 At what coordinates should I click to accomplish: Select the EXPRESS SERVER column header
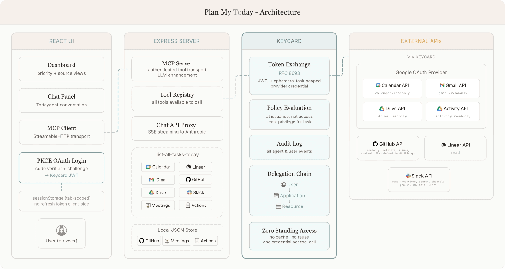pos(176,41)
